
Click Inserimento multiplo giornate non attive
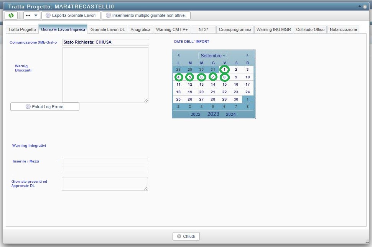[x=146, y=15]
